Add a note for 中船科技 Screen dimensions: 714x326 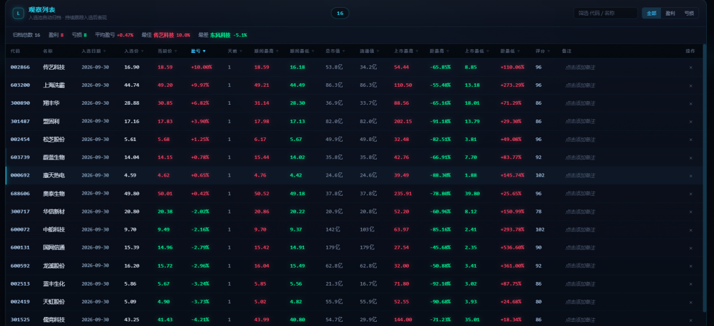click(580, 230)
